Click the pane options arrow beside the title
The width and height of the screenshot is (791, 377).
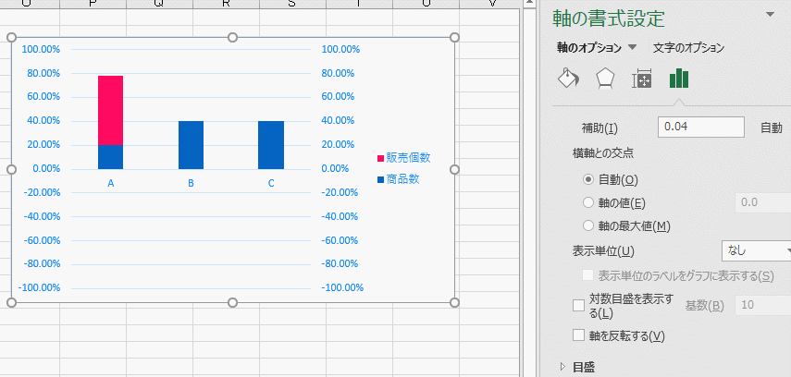click(770, 15)
